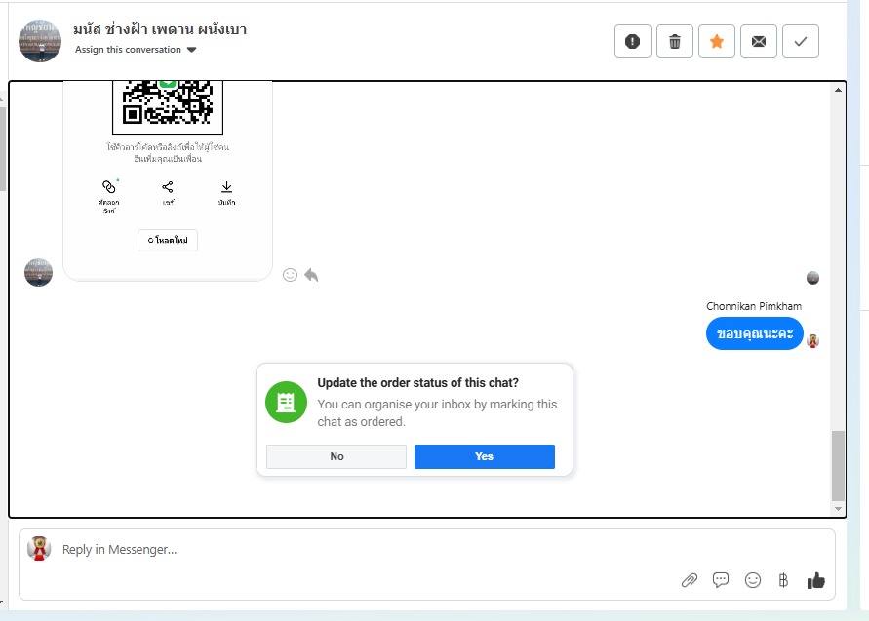869x621 pixels.
Task: Send a thumbs-up like
Action: coord(815,580)
